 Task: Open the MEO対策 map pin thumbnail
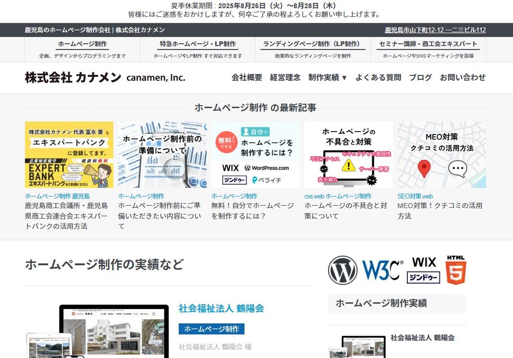441,155
